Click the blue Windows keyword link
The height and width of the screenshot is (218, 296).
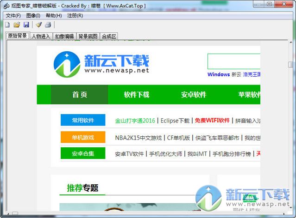click(x=219, y=74)
